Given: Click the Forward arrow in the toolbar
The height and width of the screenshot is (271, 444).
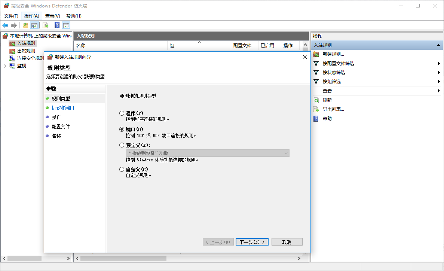Looking at the screenshot, I should [x=13, y=25].
